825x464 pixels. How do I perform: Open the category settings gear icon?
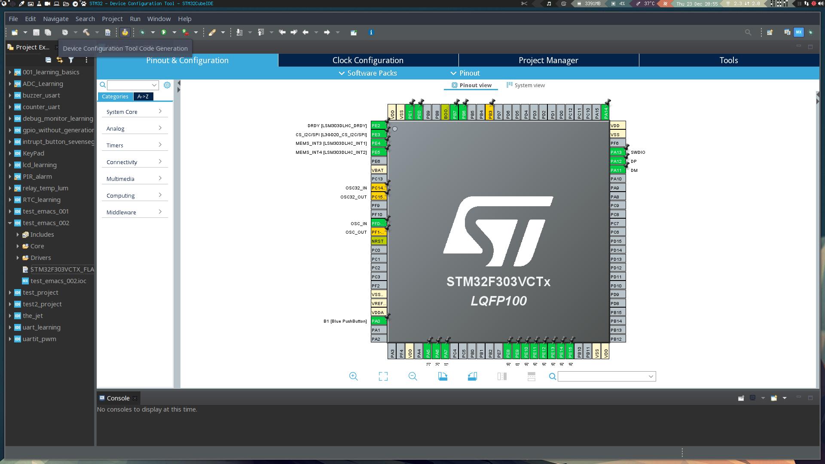[x=167, y=85]
